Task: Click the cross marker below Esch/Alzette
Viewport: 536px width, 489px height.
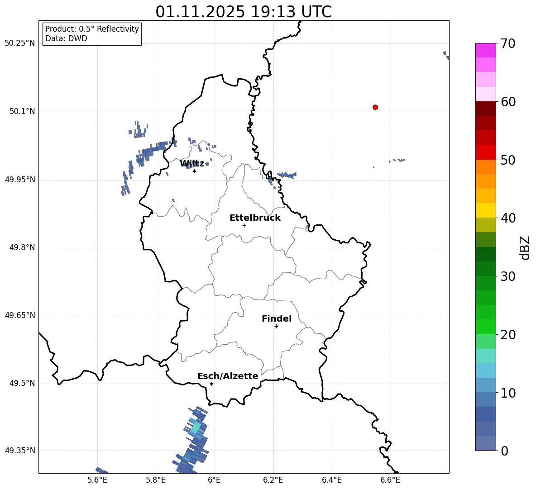Action: 211,384
